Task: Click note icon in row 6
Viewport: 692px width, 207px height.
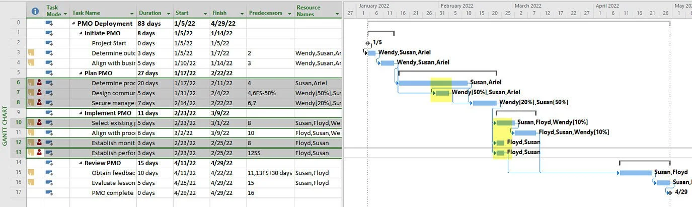Action: pyautogui.click(x=31, y=83)
